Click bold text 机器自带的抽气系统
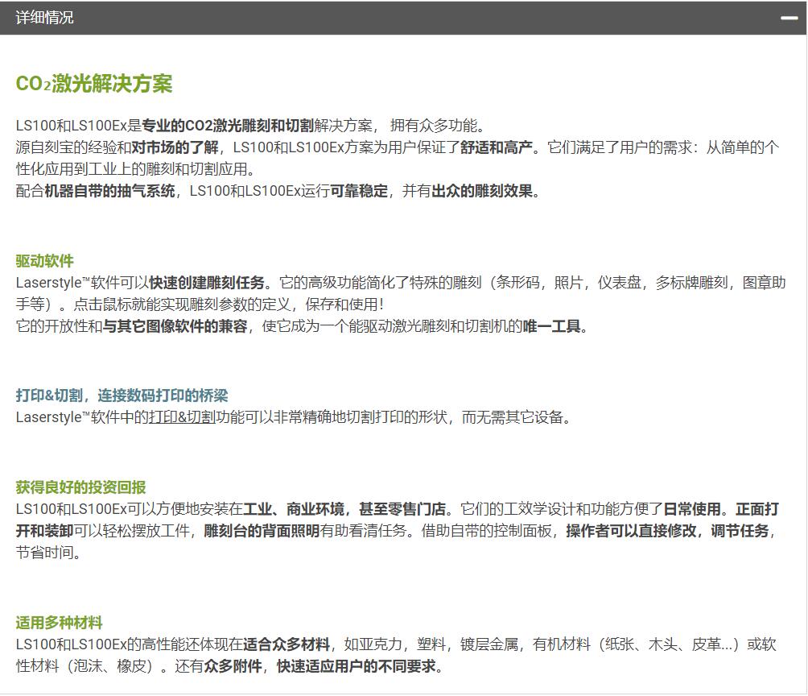Viewport: 808px width, 696px height. pos(109,191)
